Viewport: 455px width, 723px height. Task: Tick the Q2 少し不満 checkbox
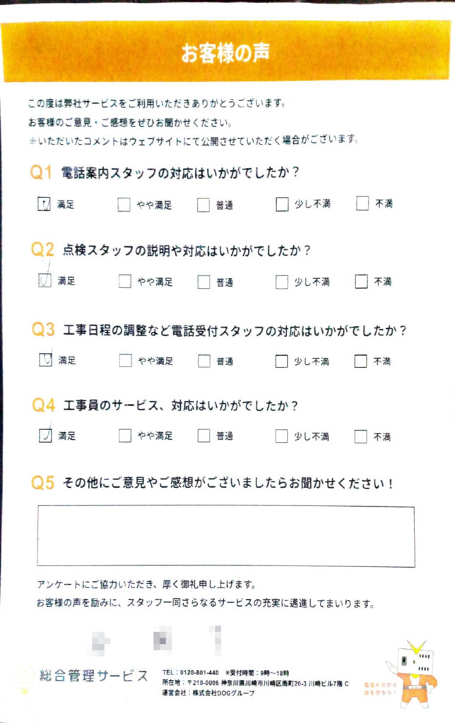tap(282, 282)
